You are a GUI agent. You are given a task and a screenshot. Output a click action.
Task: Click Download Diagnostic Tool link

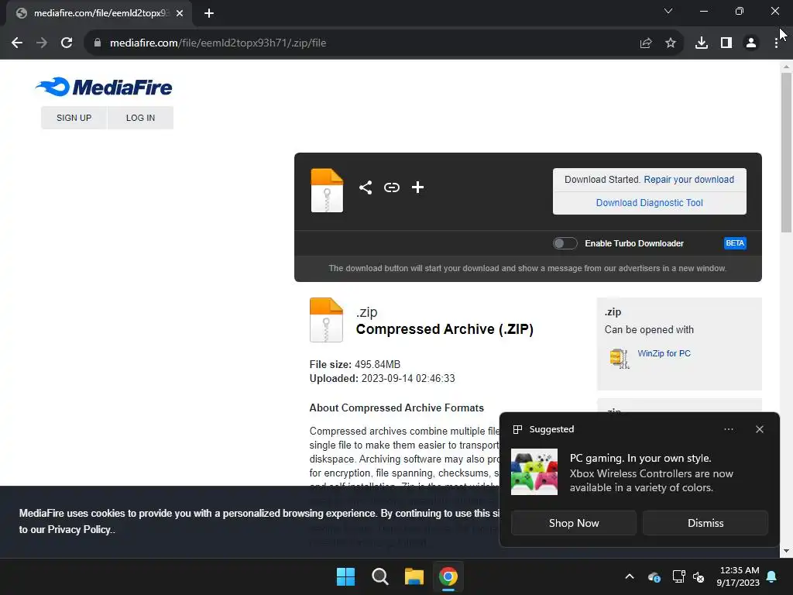click(x=650, y=203)
